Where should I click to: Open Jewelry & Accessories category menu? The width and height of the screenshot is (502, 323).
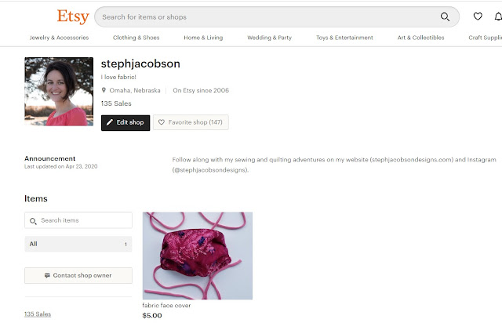[60, 38]
